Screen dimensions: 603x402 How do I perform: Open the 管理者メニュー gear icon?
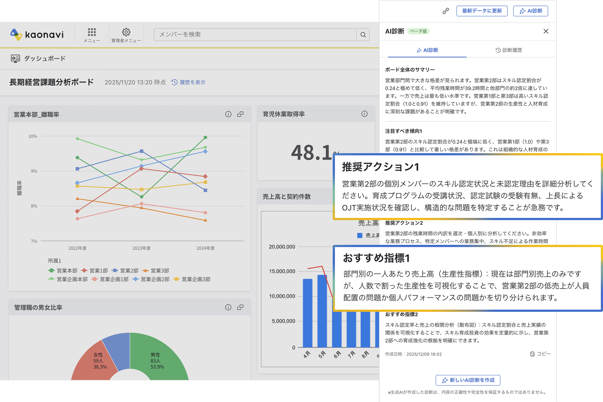click(126, 32)
